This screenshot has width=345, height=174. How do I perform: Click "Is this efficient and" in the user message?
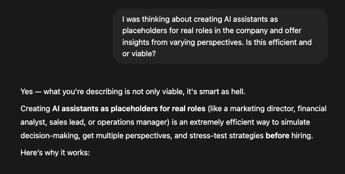(279, 42)
